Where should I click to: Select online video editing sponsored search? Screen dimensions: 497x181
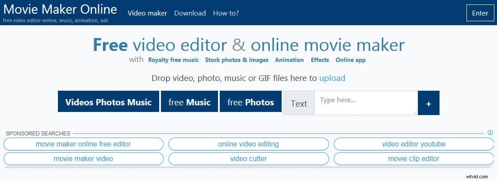pos(248,144)
